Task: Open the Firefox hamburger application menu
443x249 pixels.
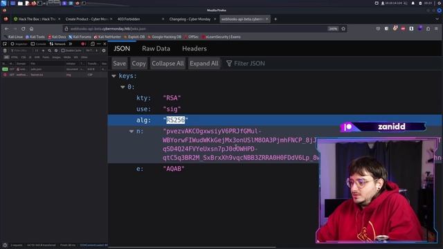Action: click(436, 29)
